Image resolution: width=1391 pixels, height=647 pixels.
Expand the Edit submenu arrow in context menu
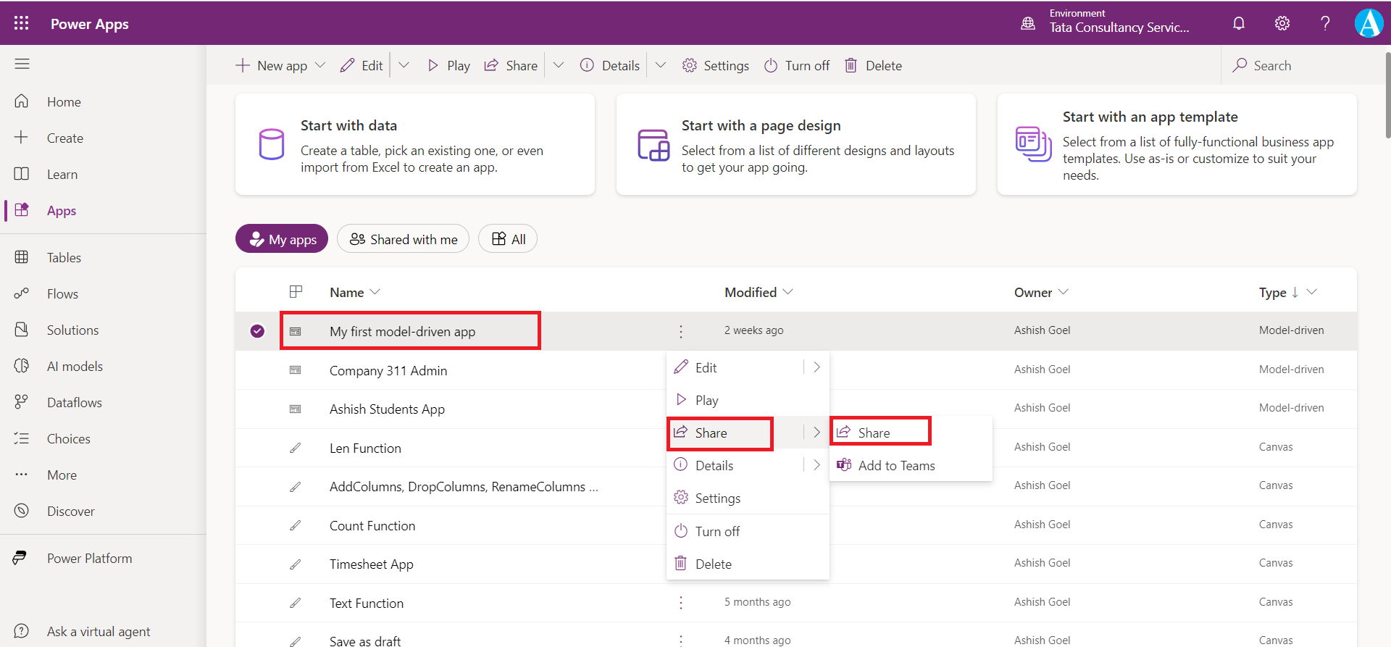click(x=816, y=367)
